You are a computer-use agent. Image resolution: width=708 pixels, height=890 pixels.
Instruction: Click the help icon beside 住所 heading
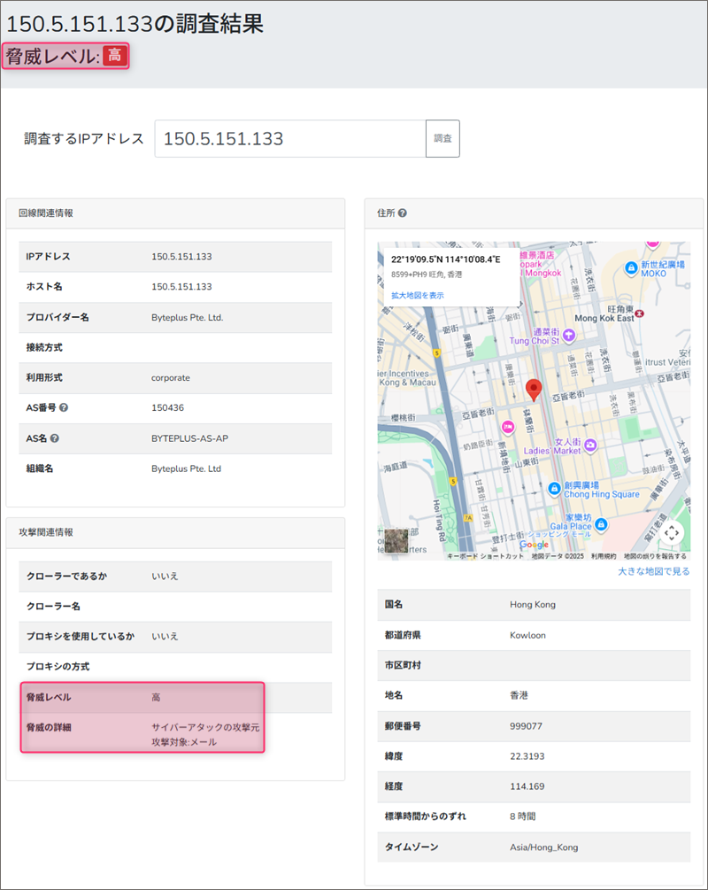[x=403, y=213]
